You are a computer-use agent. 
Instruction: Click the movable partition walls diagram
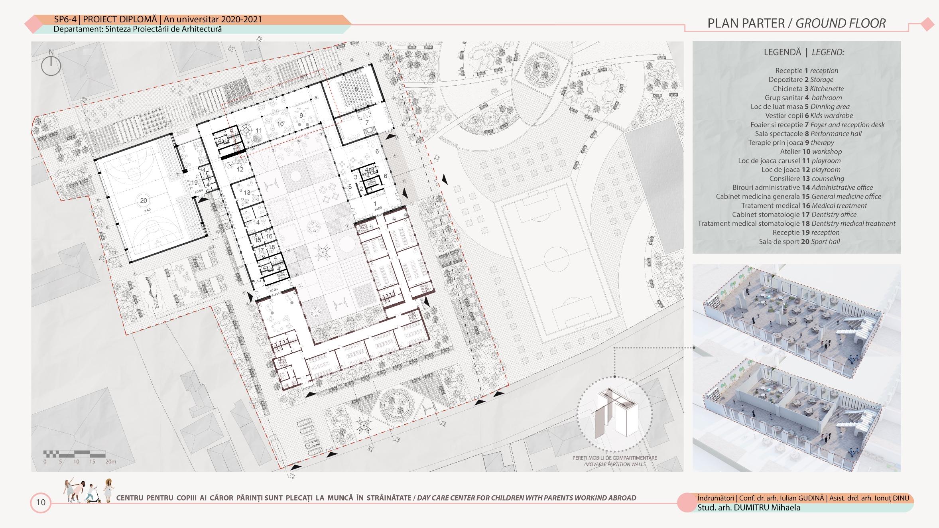[x=614, y=413]
